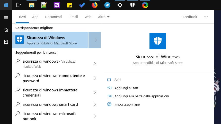Expand 'microsoft outlook' suggestion chevron
This screenshot has height=124, width=221.
click(95, 116)
